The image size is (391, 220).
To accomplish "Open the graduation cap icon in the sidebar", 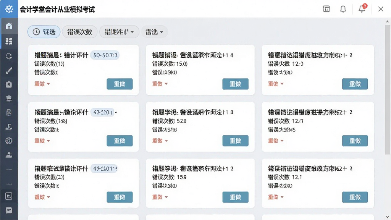I will coord(9,99).
